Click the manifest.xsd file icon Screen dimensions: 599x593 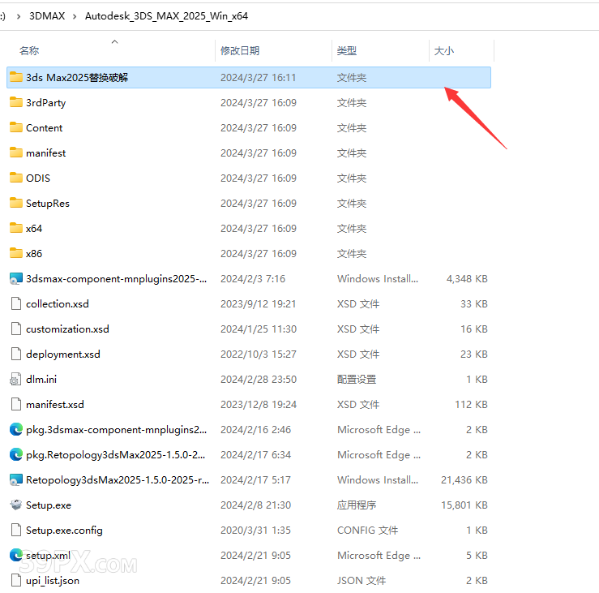click(16, 405)
